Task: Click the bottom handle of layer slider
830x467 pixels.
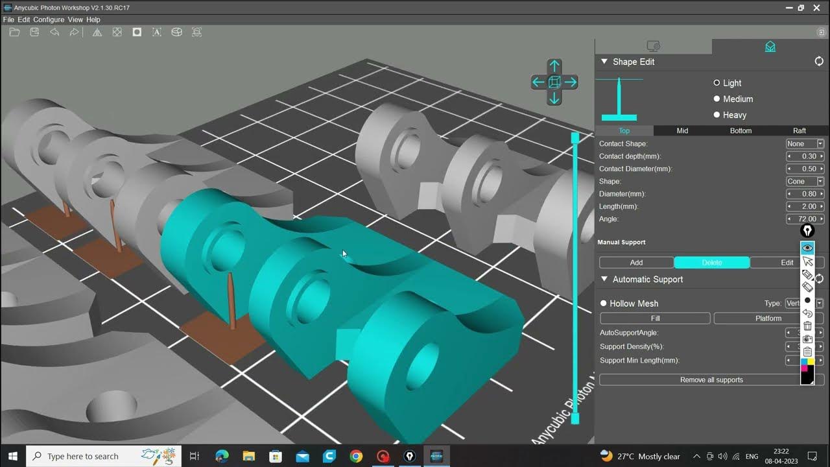Action: [575, 418]
